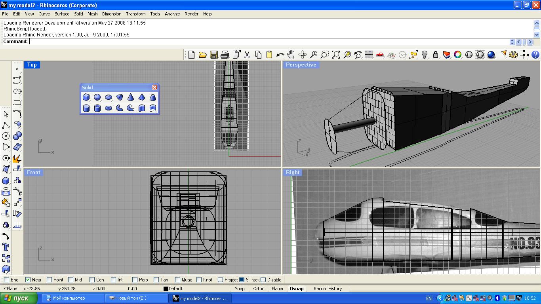The height and width of the screenshot is (304, 541).
Task: Open the four-viewport layout tool
Action: point(369,55)
